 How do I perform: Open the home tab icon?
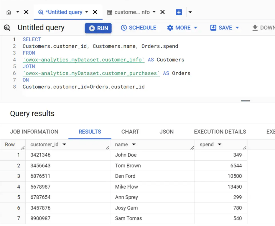[x=9, y=12]
